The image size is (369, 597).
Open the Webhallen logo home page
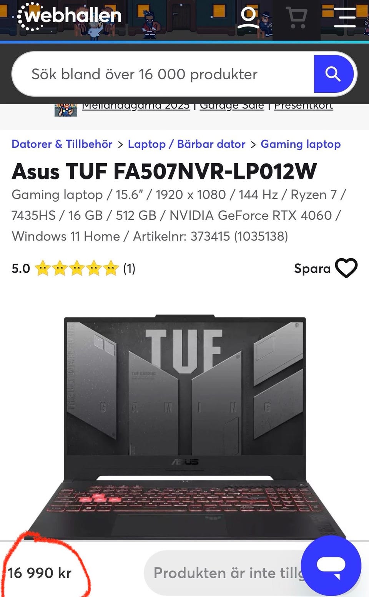(x=70, y=16)
